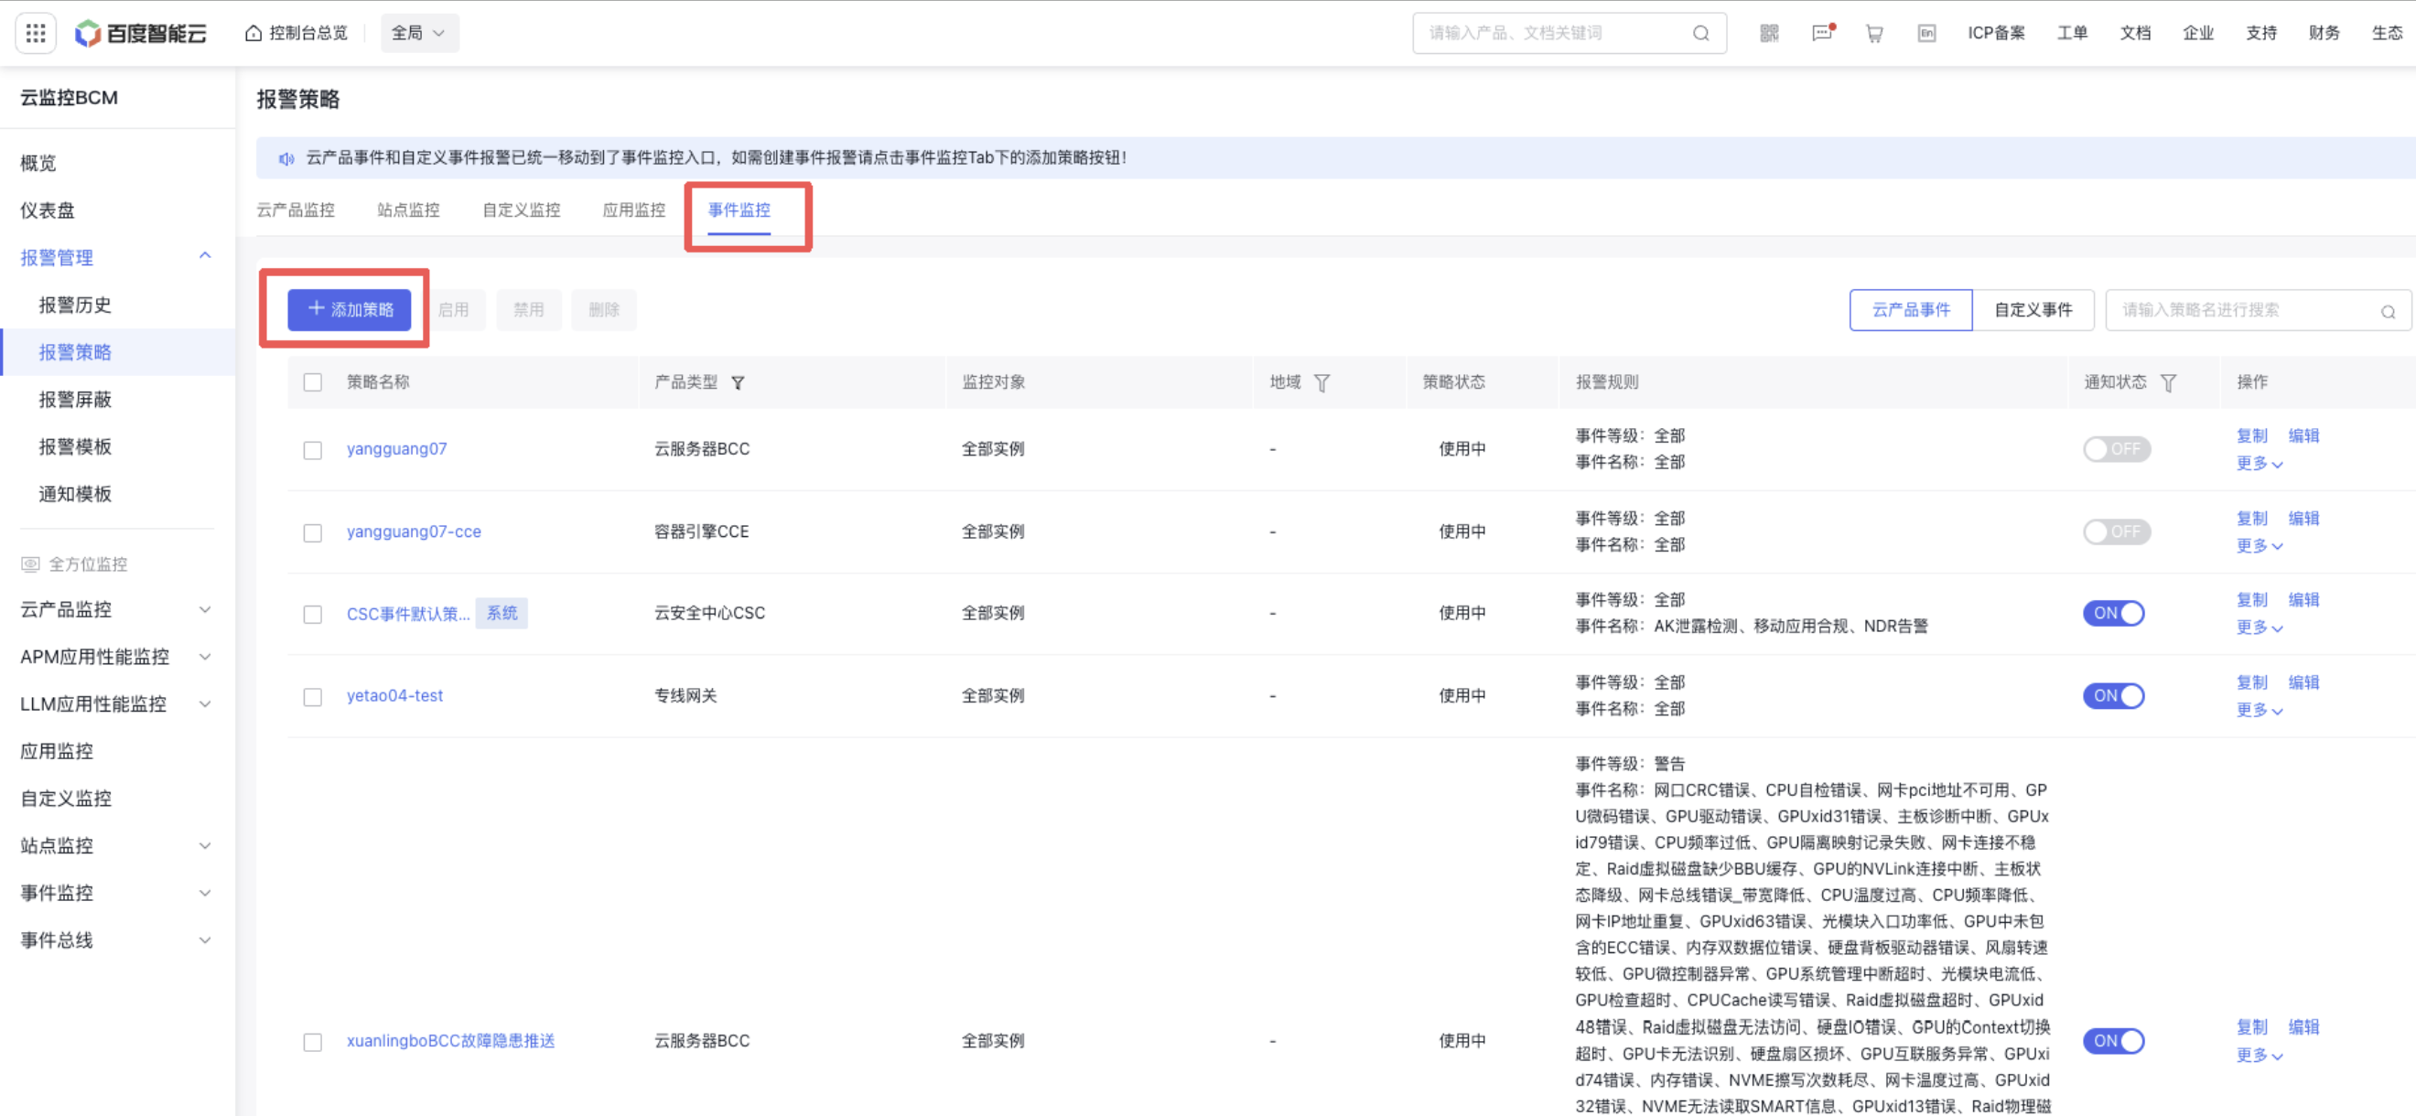Open the 全局 region dropdown
The height and width of the screenshot is (1116, 2416).
(419, 33)
